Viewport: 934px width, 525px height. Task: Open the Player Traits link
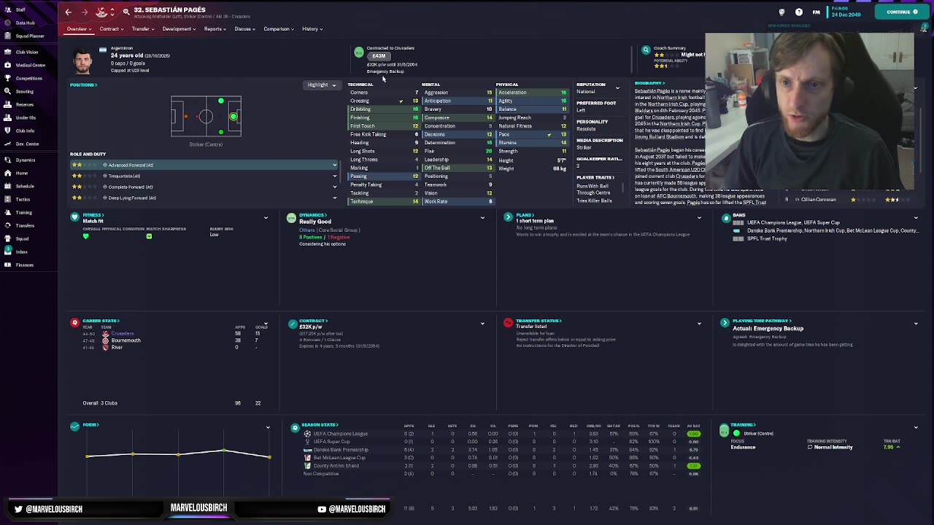click(x=595, y=177)
